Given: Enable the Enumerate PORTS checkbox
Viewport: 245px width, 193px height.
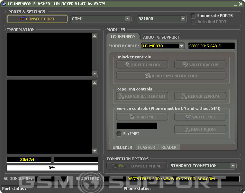Looking at the screenshot, I should coord(193,16).
